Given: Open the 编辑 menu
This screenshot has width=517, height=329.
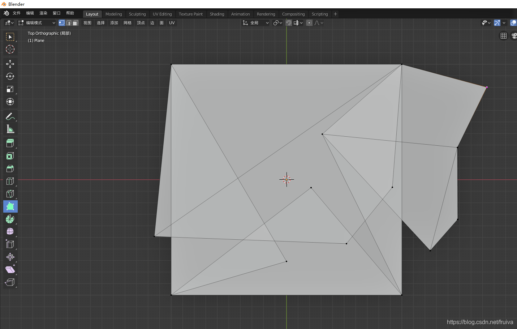Looking at the screenshot, I should coord(30,13).
